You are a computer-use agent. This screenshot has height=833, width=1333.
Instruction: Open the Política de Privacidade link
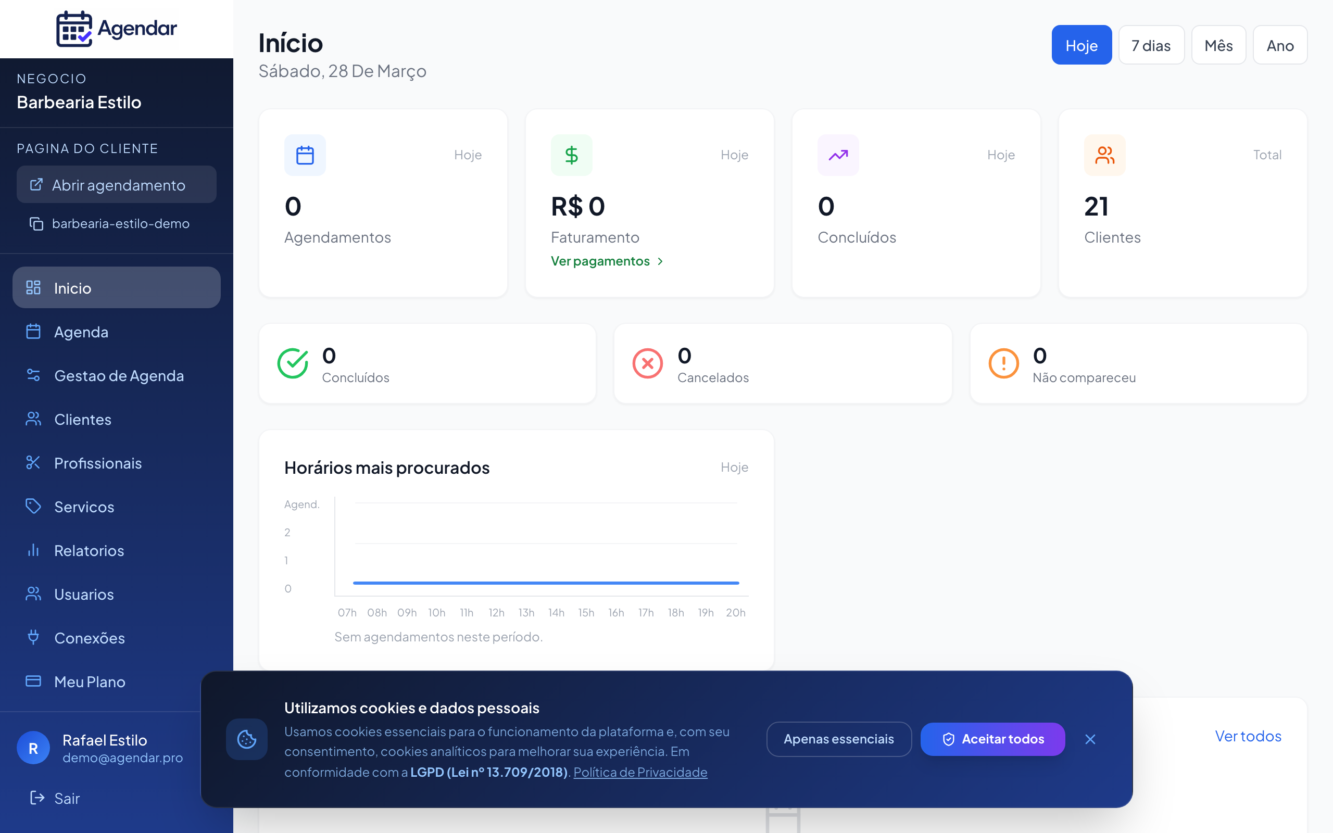pos(640,772)
